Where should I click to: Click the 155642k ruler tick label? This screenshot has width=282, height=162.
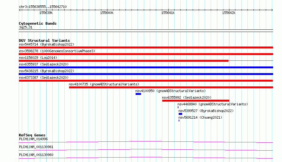(x=229, y=13)
